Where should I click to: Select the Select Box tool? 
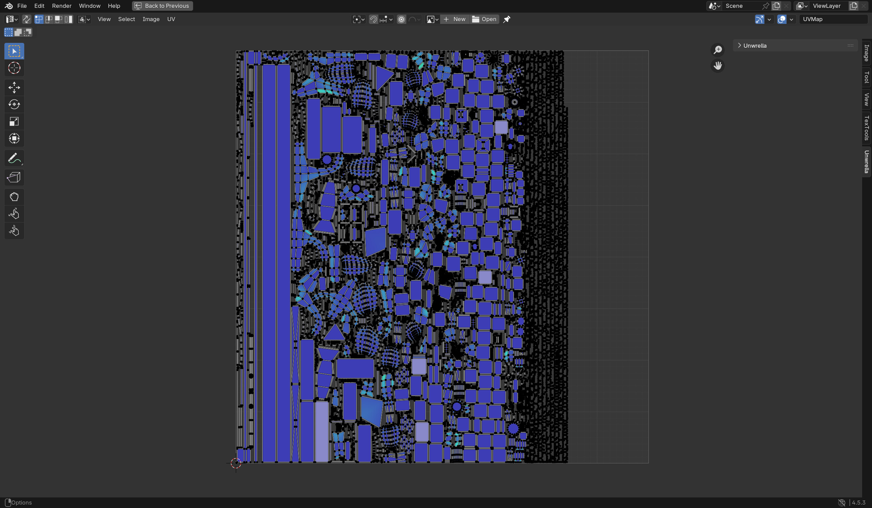[x=14, y=51]
